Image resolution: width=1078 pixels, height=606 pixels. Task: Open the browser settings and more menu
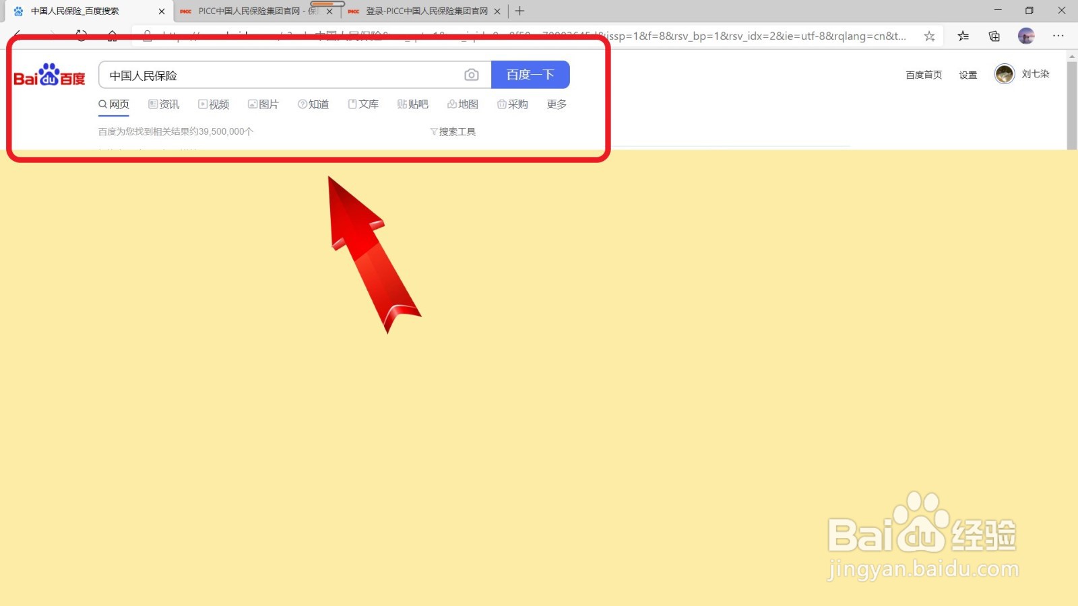[1058, 36]
